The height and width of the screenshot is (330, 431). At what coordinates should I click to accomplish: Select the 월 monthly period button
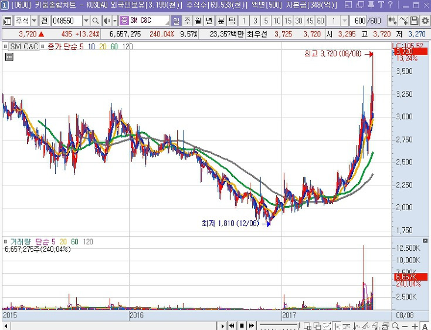tap(198, 21)
